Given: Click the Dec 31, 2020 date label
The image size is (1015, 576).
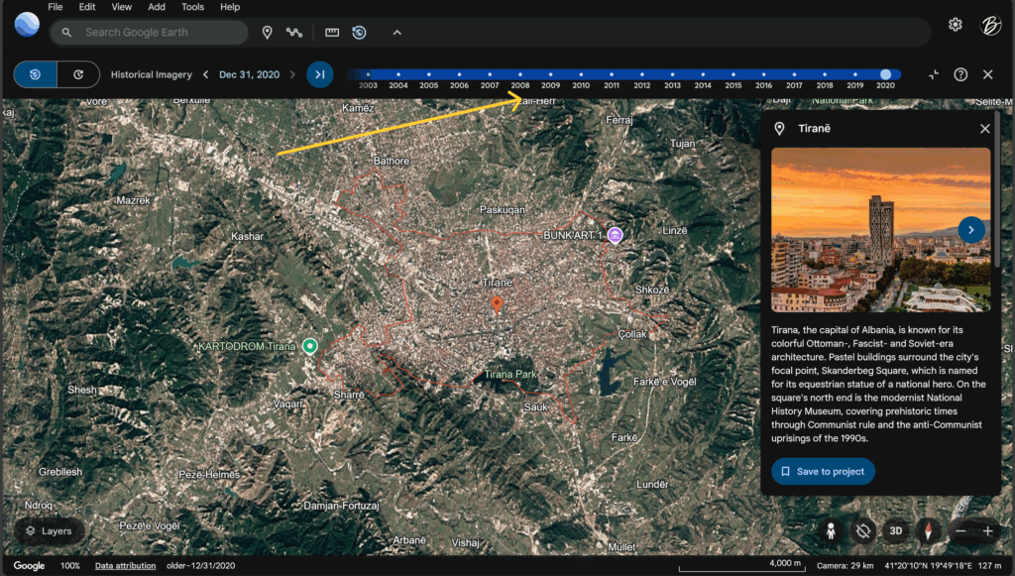Looking at the screenshot, I should 249,74.
